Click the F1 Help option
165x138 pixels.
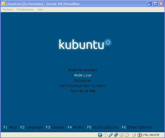click(x=10, y=127)
